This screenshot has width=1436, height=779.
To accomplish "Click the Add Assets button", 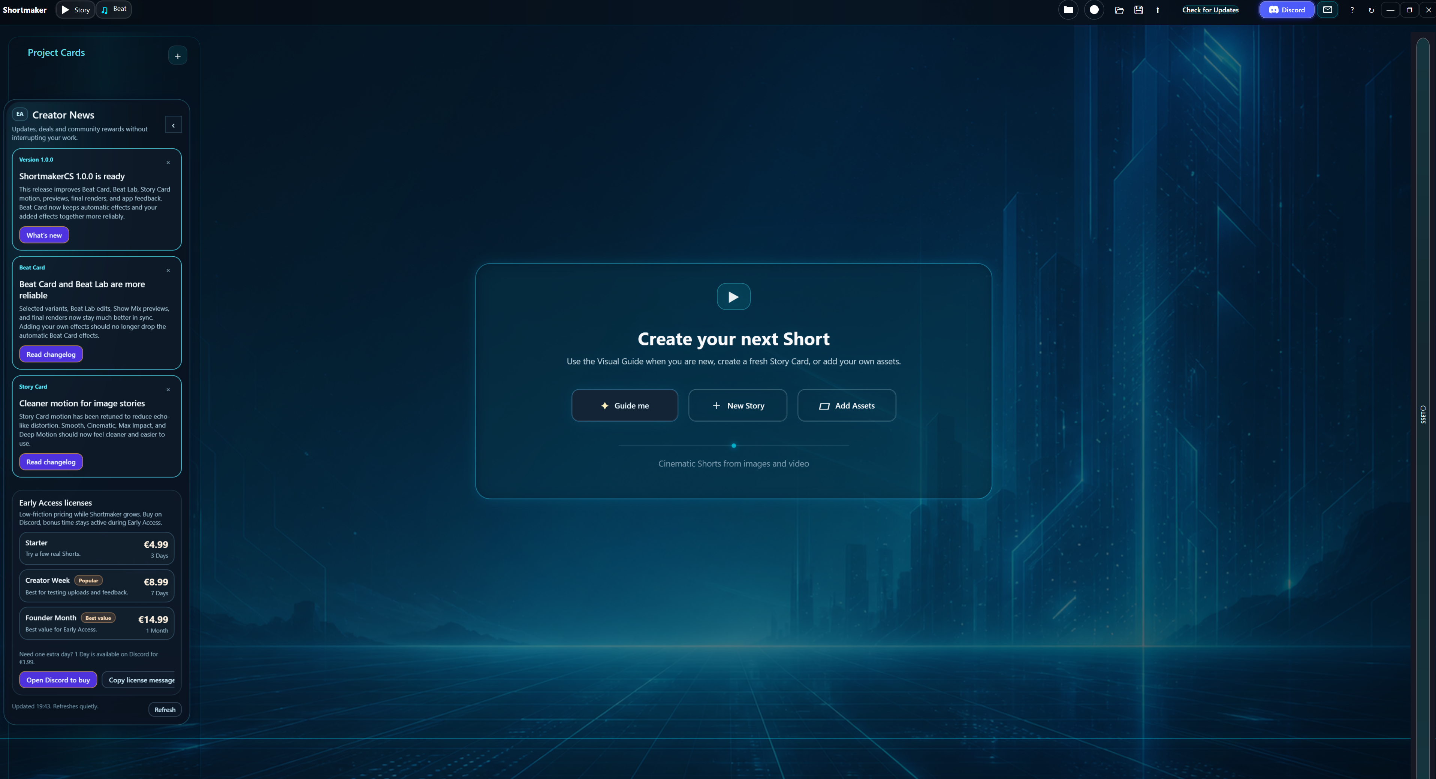I will [847, 406].
